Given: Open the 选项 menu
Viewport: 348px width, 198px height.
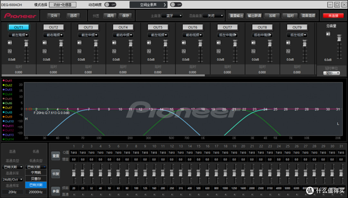Looking at the screenshot, I should pyautogui.click(x=73, y=16).
